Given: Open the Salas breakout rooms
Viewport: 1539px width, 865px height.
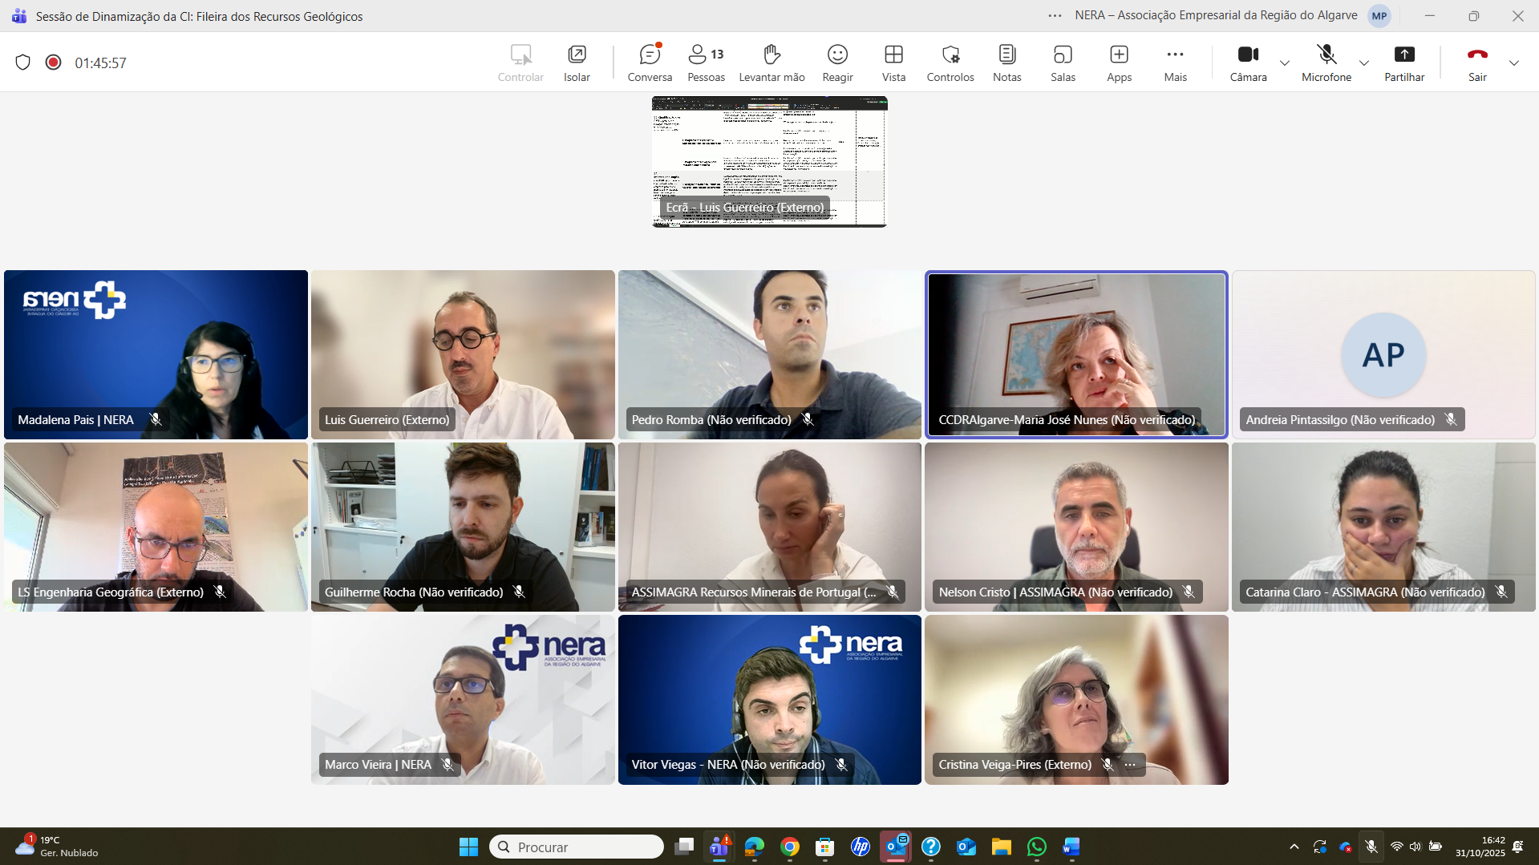Looking at the screenshot, I should point(1063,63).
